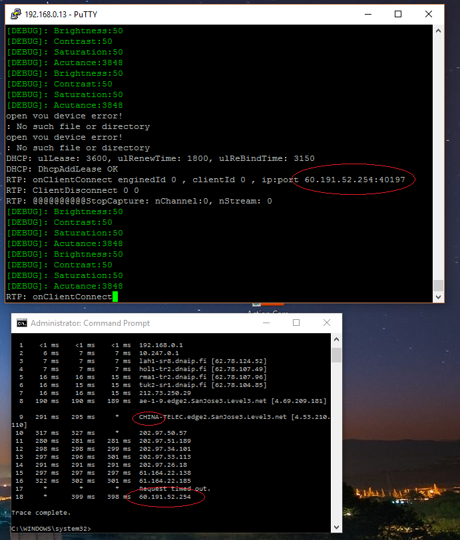Viewport: 460px width, 540px height.
Task: Click the PuTTY scrollbar thumb
Action: [x=438, y=285]
